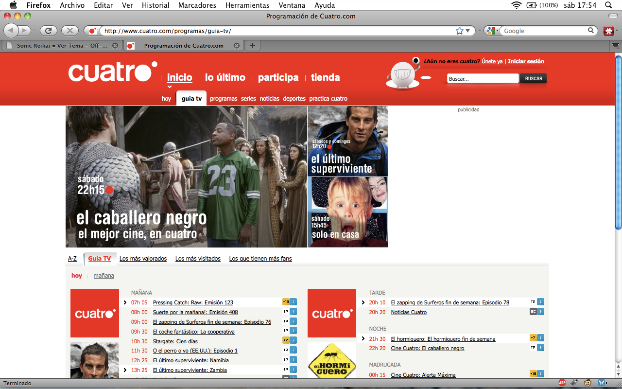Open Los más visitados tab
622x389 pixels.
coord(198,259)
